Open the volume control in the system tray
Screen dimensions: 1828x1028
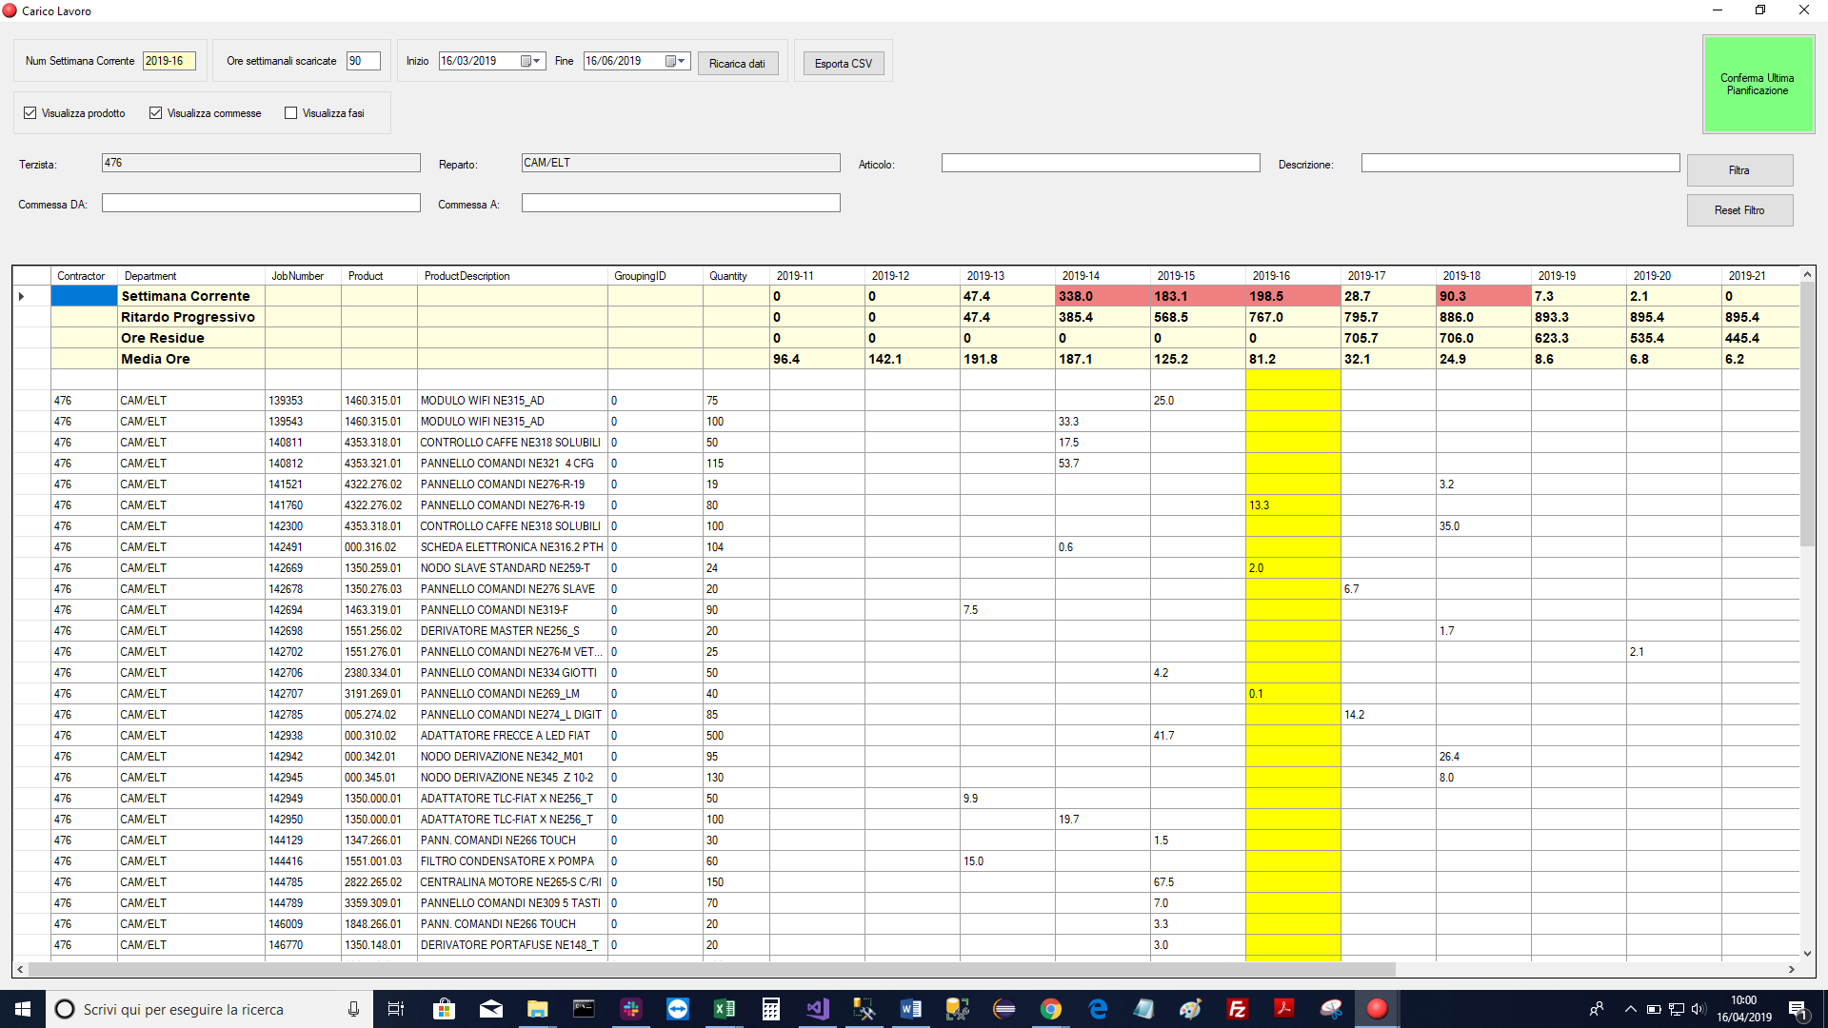pyautogui.click(x=1699, y=1009)
